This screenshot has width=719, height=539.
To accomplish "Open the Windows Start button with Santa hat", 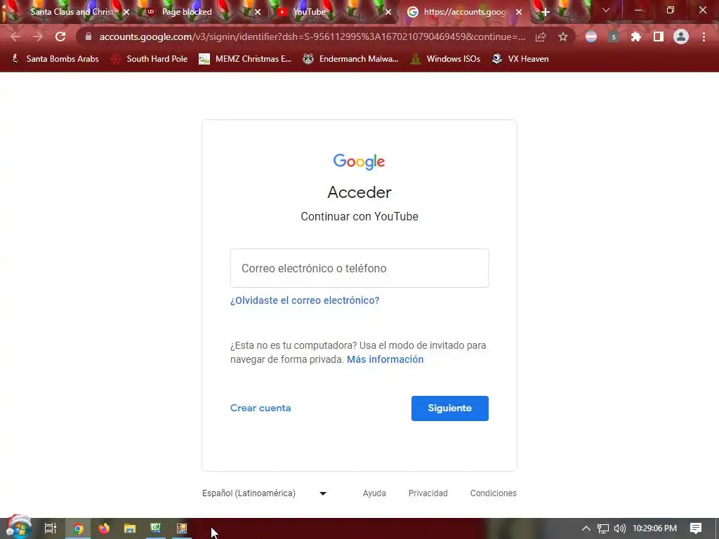I will (x=18, y=528).
